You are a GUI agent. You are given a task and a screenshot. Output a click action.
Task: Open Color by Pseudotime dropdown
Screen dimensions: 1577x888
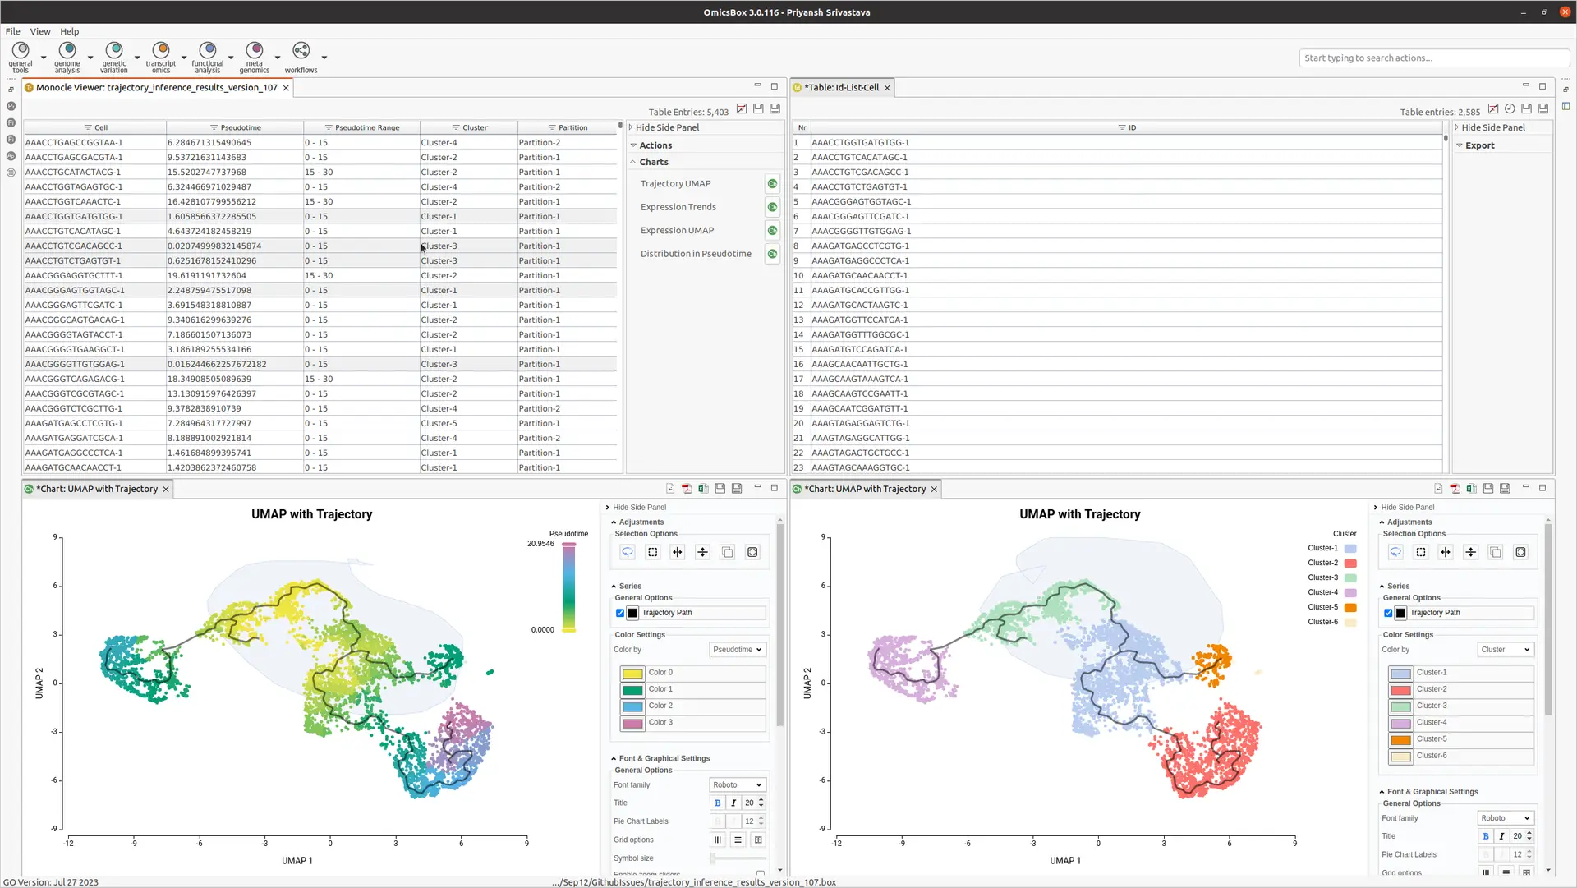738,650
